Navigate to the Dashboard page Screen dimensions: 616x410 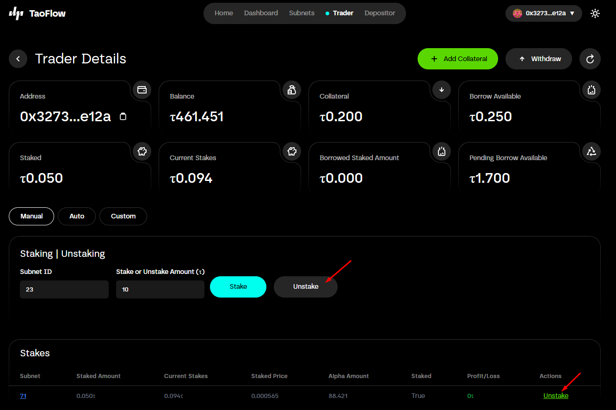coord(261,13)
